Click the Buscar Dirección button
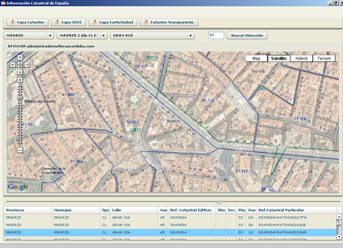Screen dimensions: 343x248 [x=247, y=36]
